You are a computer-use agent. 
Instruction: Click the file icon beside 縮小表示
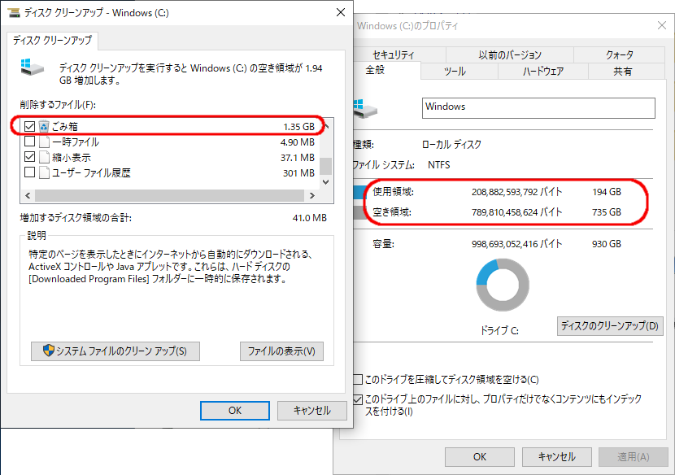44,158
